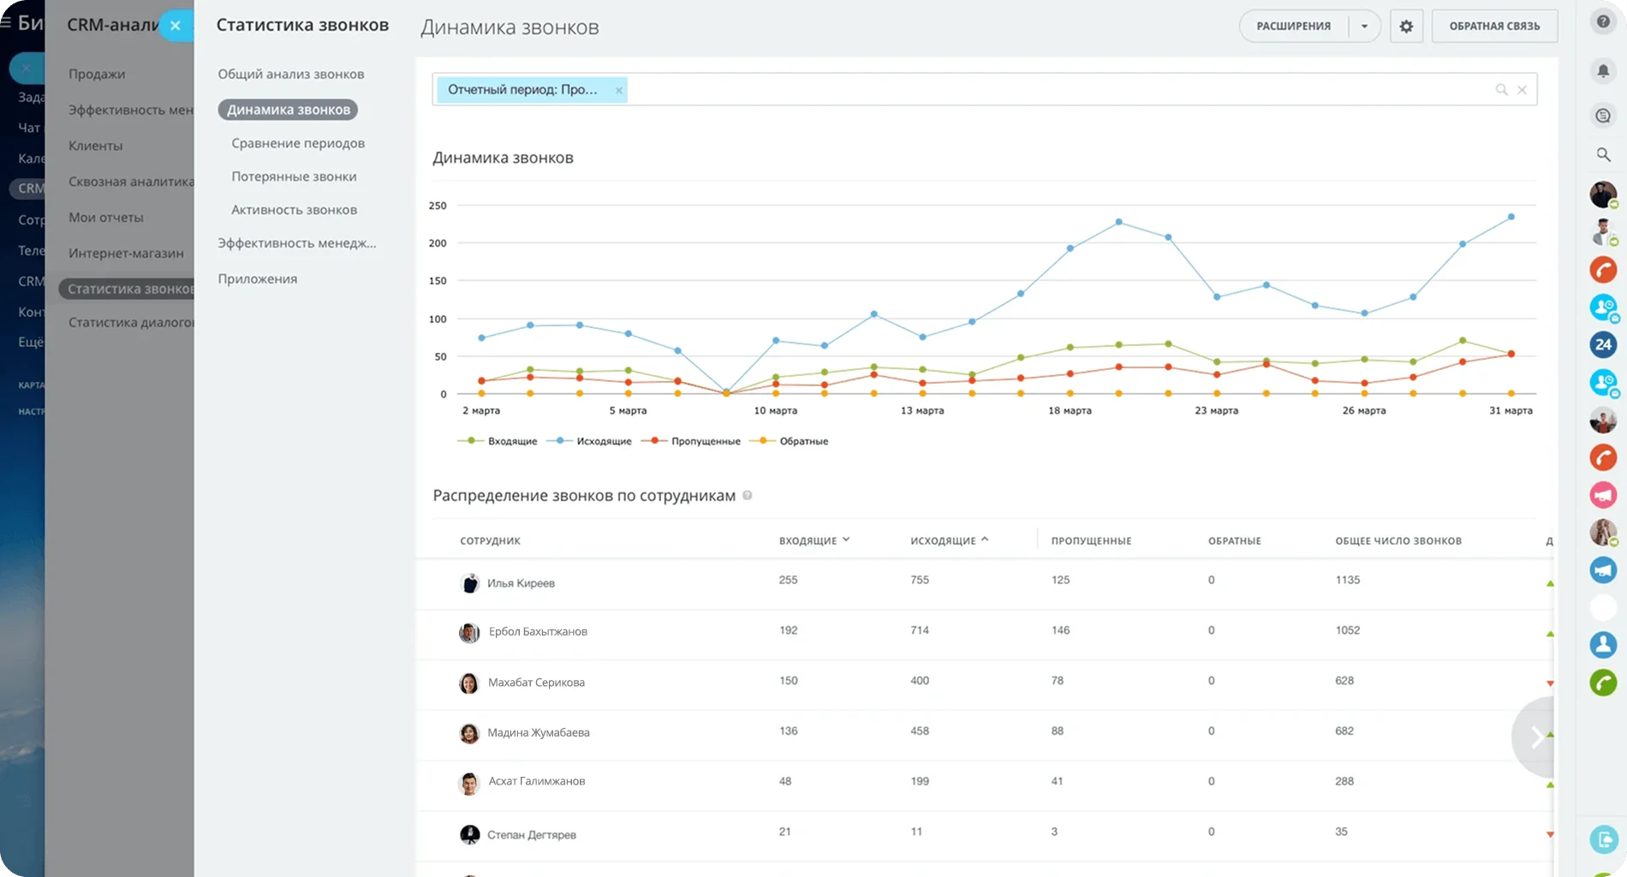The height and width of the screenshot is (877, 1627).
Task: Open Приложения menu item
Action: [258, 279]
